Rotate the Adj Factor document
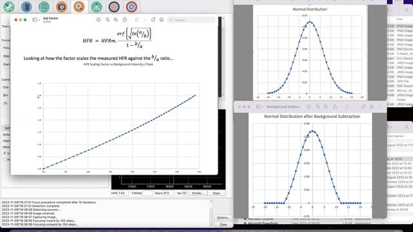 (x=154, y=20)
